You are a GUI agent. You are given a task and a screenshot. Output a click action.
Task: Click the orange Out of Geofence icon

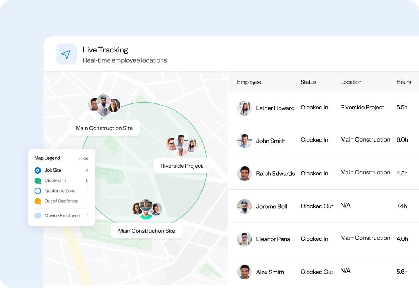pyautogui.click(x=38, y=201)
